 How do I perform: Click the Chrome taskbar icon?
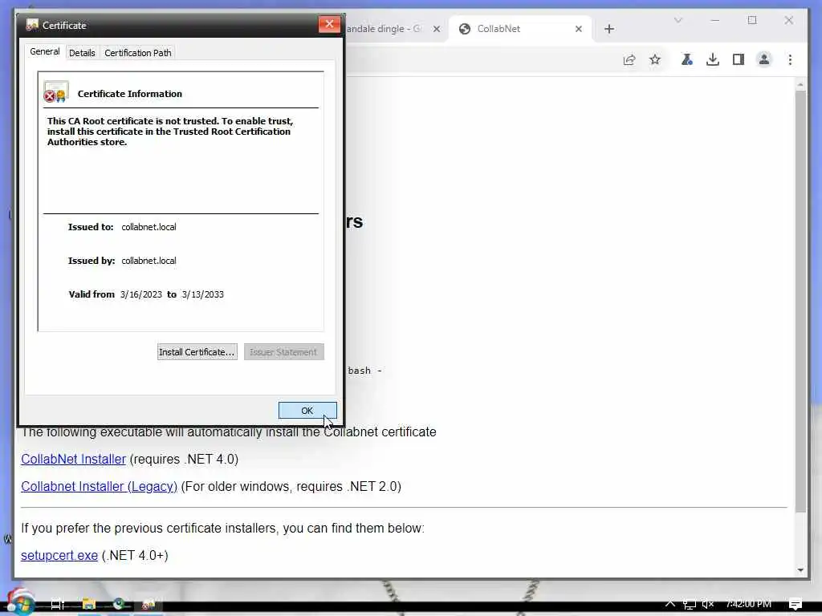(x=119, y=604)
